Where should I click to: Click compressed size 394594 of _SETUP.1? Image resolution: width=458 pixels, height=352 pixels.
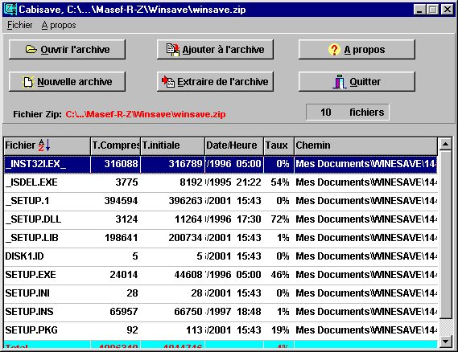(x=122, y=201)
